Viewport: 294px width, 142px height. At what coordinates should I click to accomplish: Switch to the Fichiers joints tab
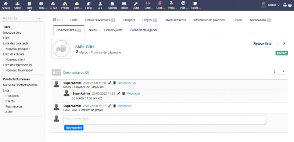[113, 30]
